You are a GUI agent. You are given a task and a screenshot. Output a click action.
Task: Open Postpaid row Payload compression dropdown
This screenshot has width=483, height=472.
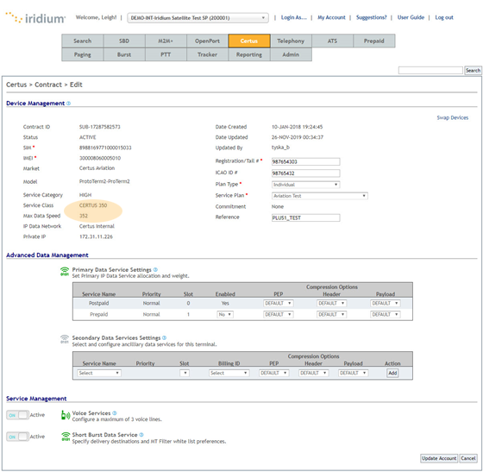tap(385, 303)
